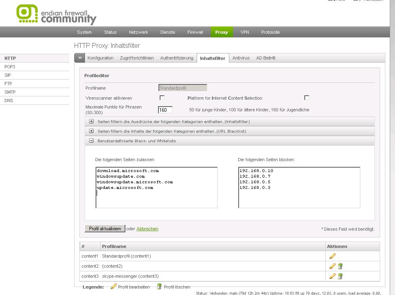Click pencil icon for content2 profile
395x295 pixels.
coord(333,266)
